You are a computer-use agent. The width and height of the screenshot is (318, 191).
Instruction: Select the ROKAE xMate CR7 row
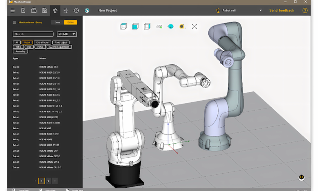point(45,151)
